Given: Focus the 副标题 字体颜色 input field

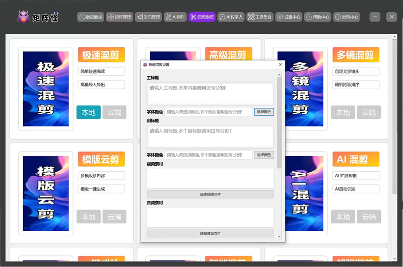Looking at the screenshot, I should [x=208, y=155].
